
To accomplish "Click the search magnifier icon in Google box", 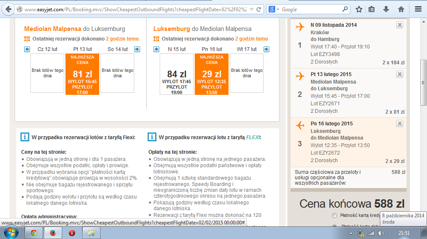I will [x=345, y=9].
